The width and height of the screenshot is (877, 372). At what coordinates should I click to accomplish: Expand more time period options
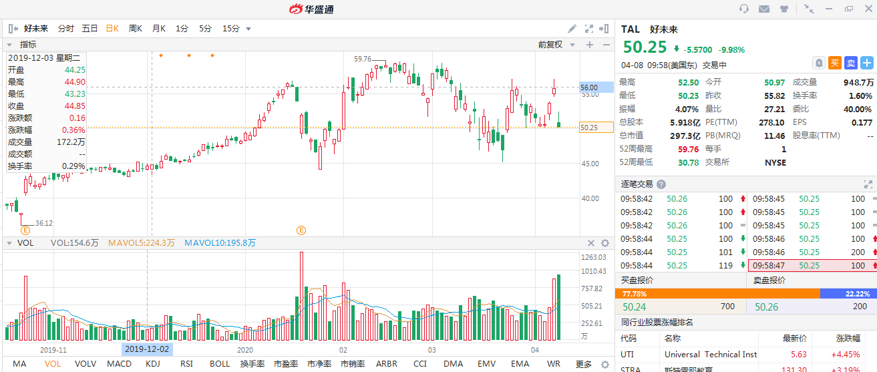pos(248,29)
